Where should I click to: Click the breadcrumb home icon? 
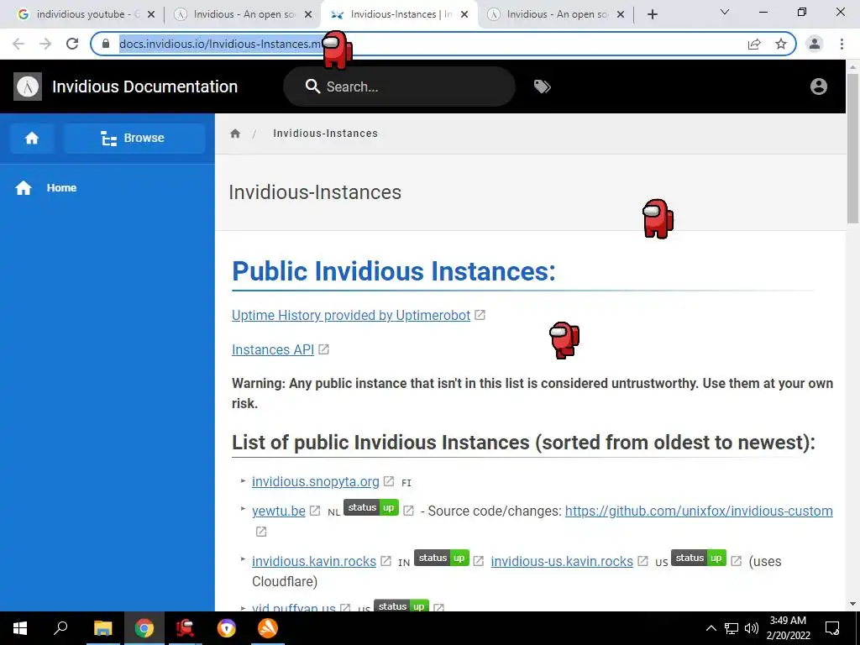pyautogui.click(x=235, y=134)
